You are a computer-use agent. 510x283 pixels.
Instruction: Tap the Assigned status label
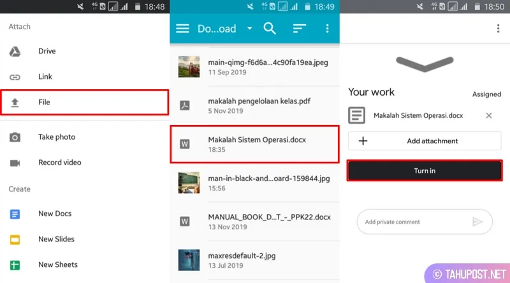pyautogui.click(x=486, y=94)
